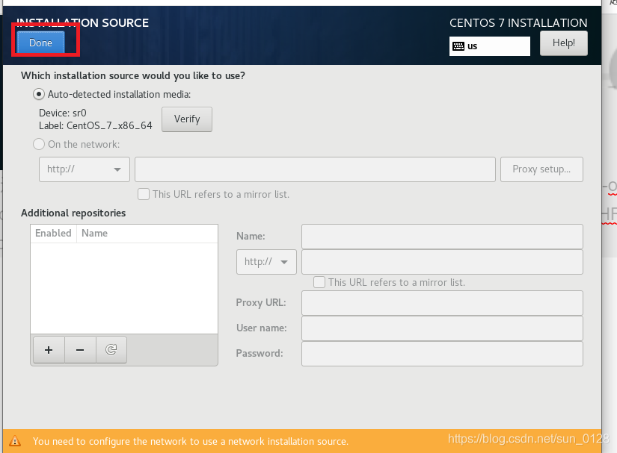Reset repositories with the refresh icon

click(111, 350)
